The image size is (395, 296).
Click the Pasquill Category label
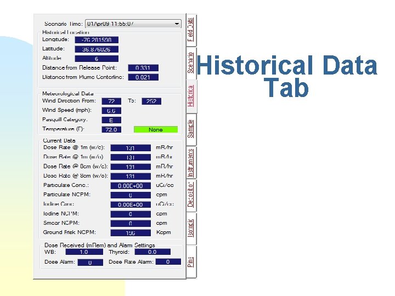click(65, 119)
